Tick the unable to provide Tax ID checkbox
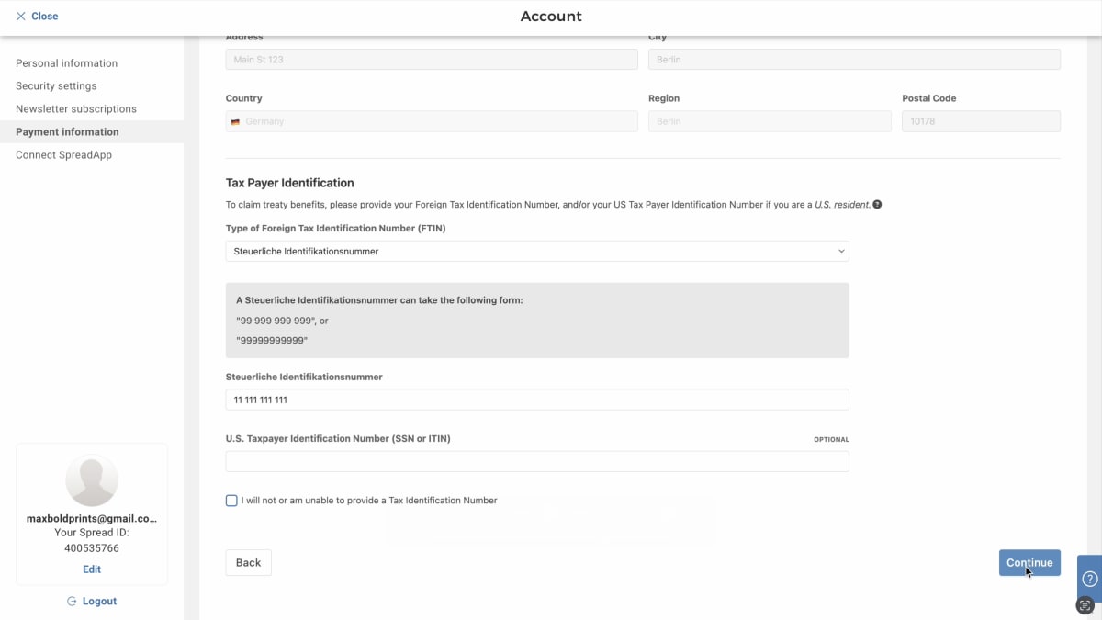 231,501
